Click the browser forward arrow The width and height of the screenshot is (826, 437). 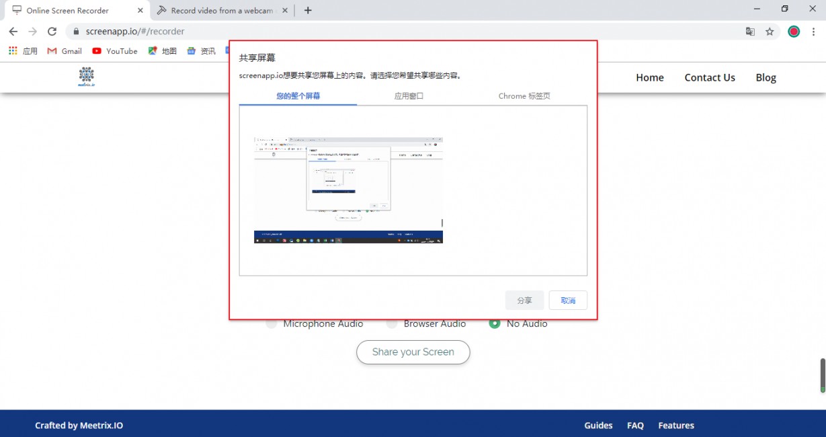(32, 32)
